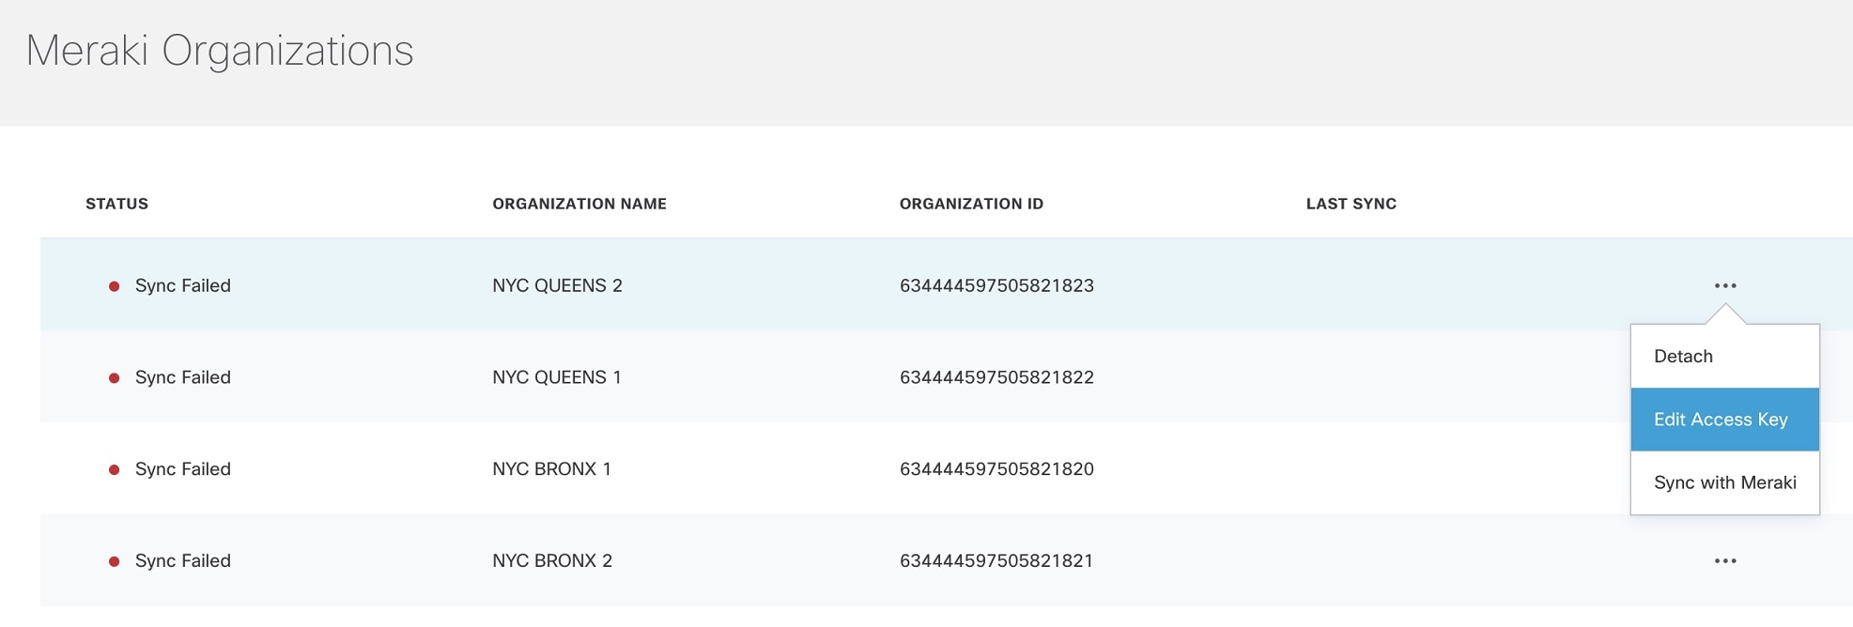The width and height of the screenshot is (1853, 627).
Task: Click Sync Failed status of NYC QUEENS 1
Action: click(x=183, y=377)
